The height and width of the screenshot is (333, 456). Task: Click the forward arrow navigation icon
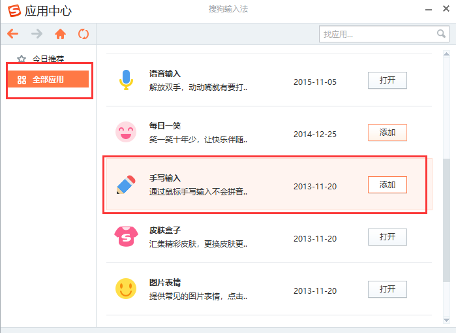(x=37, y=34)
